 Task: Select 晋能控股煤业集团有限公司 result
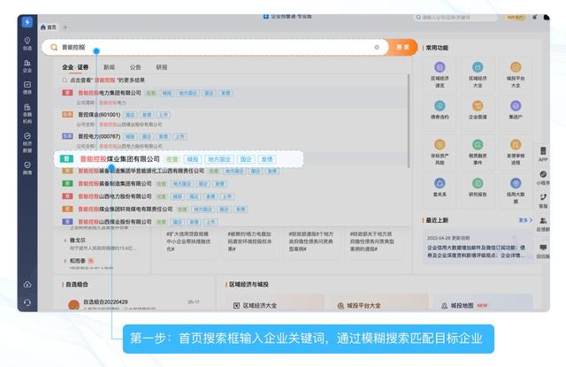(179, 159)
